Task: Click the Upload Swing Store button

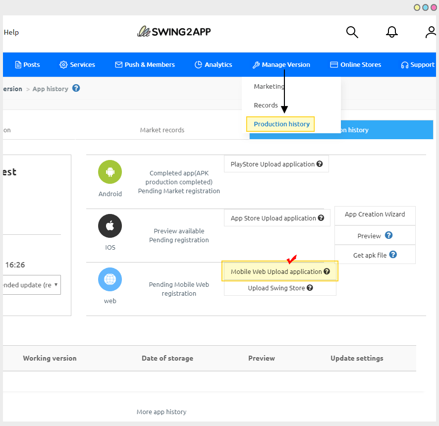Action: [x=279, y=288]
